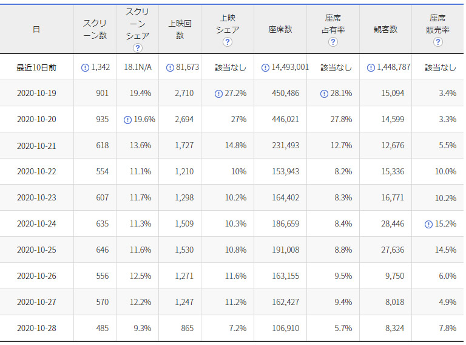Click the info icon beside 19.6%
This screenshot has width=466, height=345.
pyautogui.click(x=127, y=120)
